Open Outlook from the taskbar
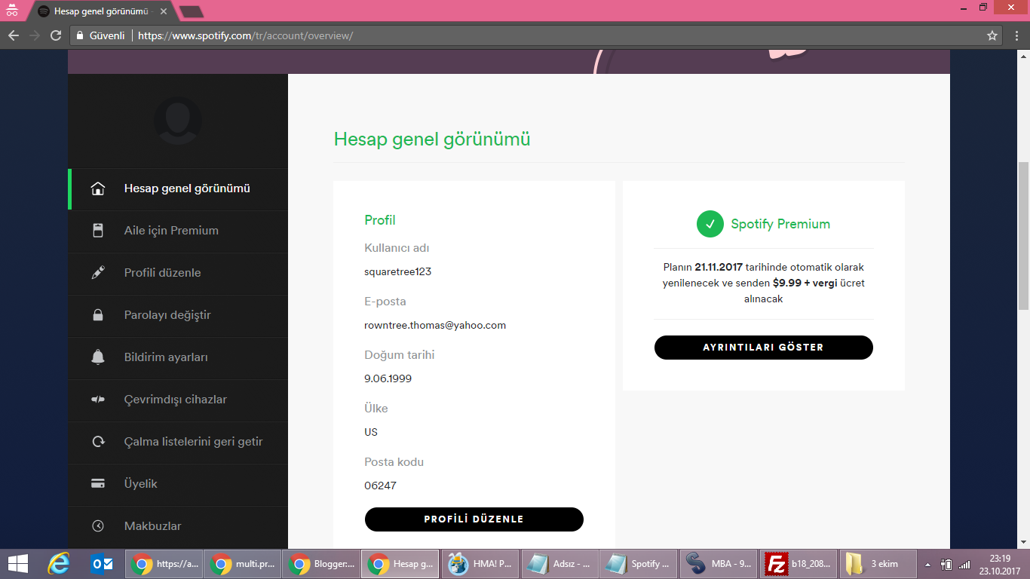Viewport: 1030px width, 579px height. pyautogui.click(x=101, y=564)
